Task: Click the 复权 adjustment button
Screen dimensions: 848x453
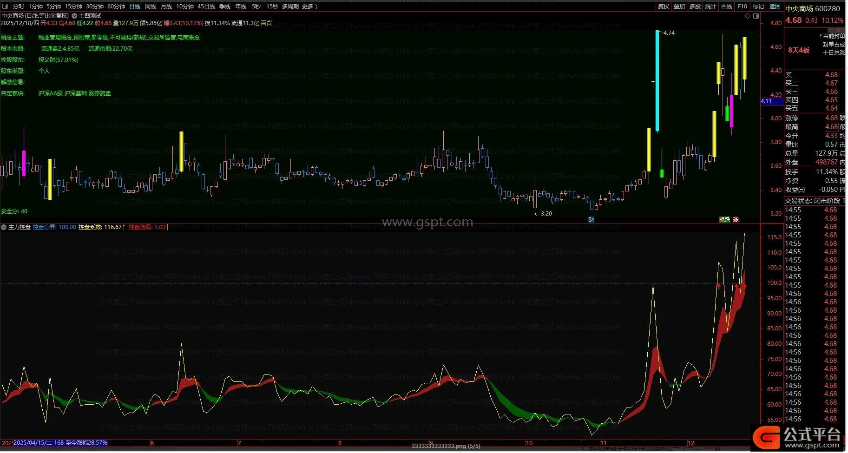Action: (x=663, y=7)
